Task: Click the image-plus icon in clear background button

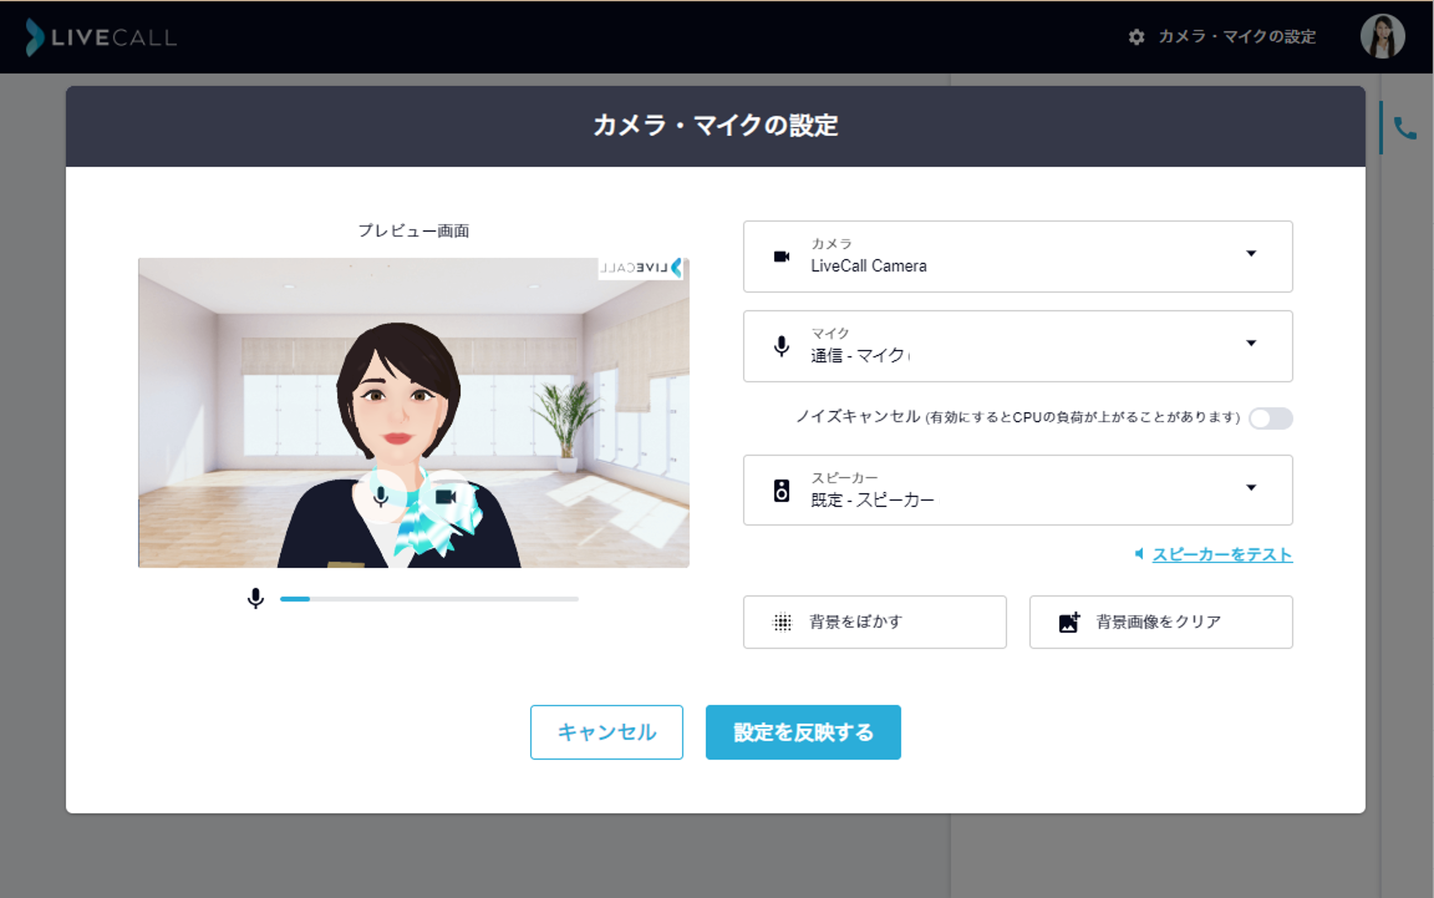Action: 1069,622
